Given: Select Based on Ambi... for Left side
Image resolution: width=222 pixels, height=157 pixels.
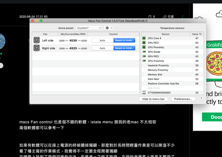Looking at the screenshot, I should tap(124, 40).
